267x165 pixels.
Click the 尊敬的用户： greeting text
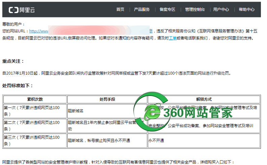14,24
